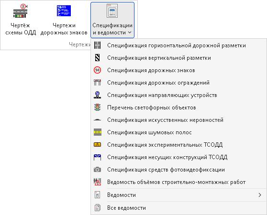267x215 pixels.
Task: Click the traffic light list icon
Action: pos(98,107)
